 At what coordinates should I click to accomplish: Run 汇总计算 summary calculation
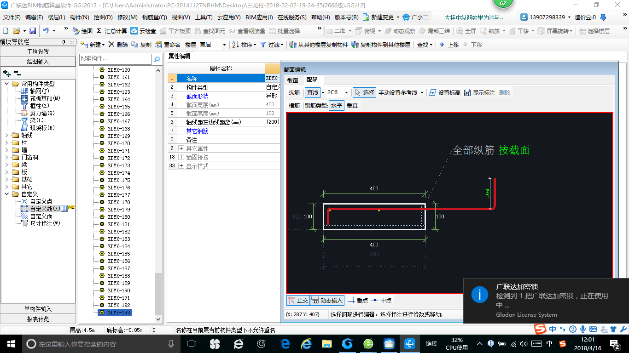pos(112,31)
